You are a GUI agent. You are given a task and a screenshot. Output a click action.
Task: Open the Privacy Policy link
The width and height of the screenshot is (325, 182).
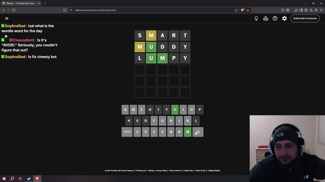click(x=161, y=171)
